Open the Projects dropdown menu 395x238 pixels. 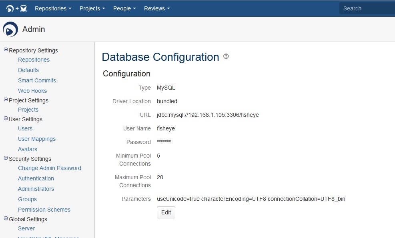coord(92,8)
